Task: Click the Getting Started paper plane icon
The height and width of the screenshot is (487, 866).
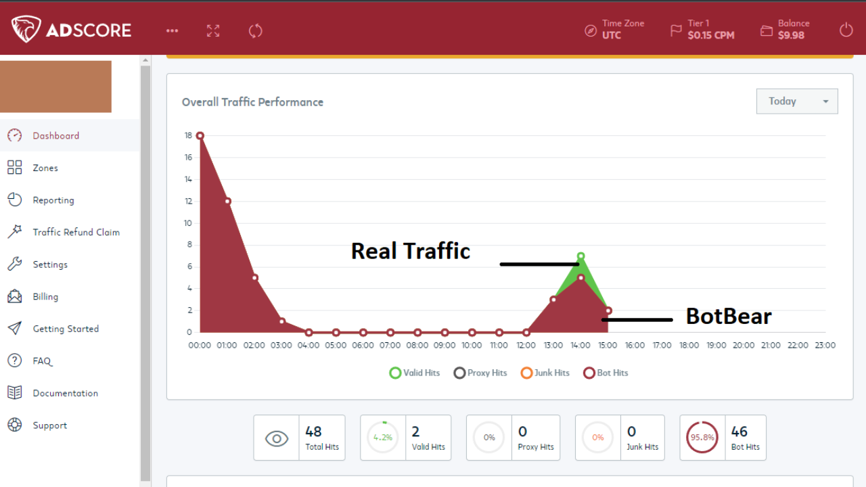Action: point(14,328)
